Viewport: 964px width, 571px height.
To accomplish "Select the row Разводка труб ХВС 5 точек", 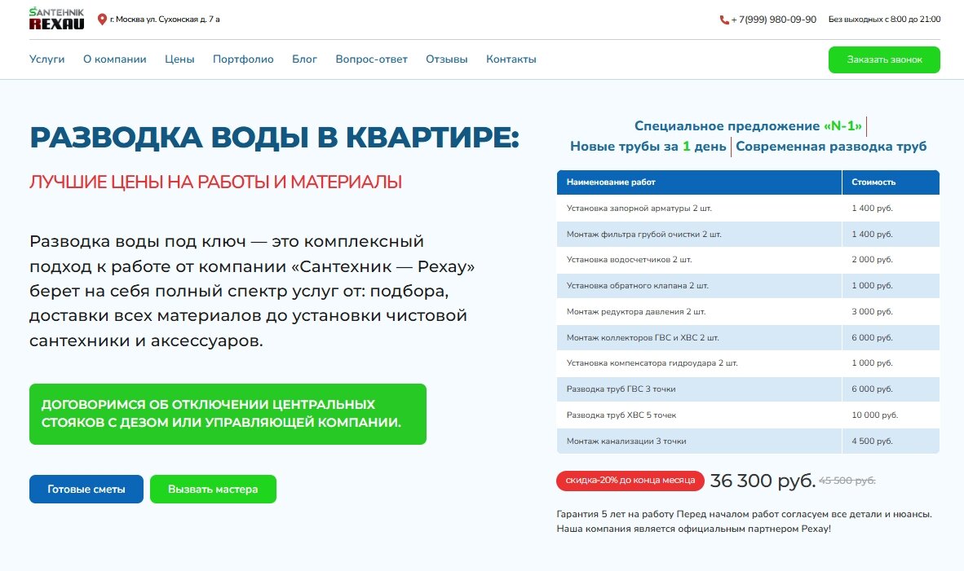I will [x=748, y=415].
